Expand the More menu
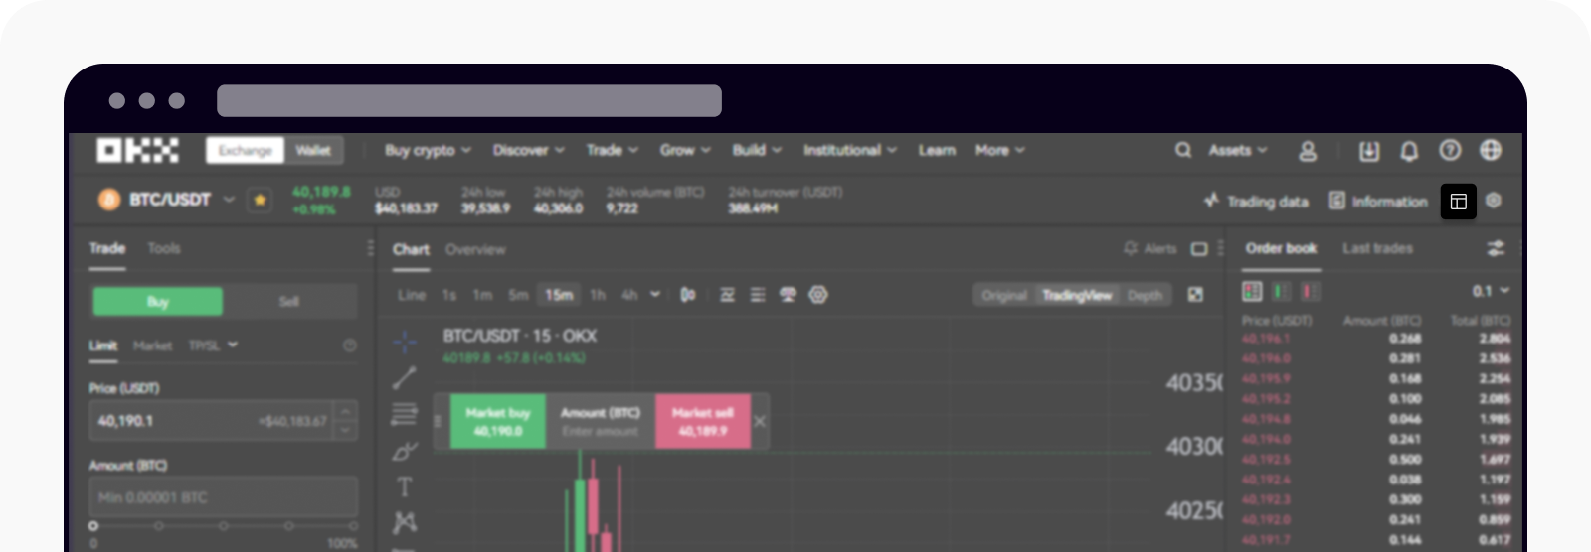 point(999,150)
